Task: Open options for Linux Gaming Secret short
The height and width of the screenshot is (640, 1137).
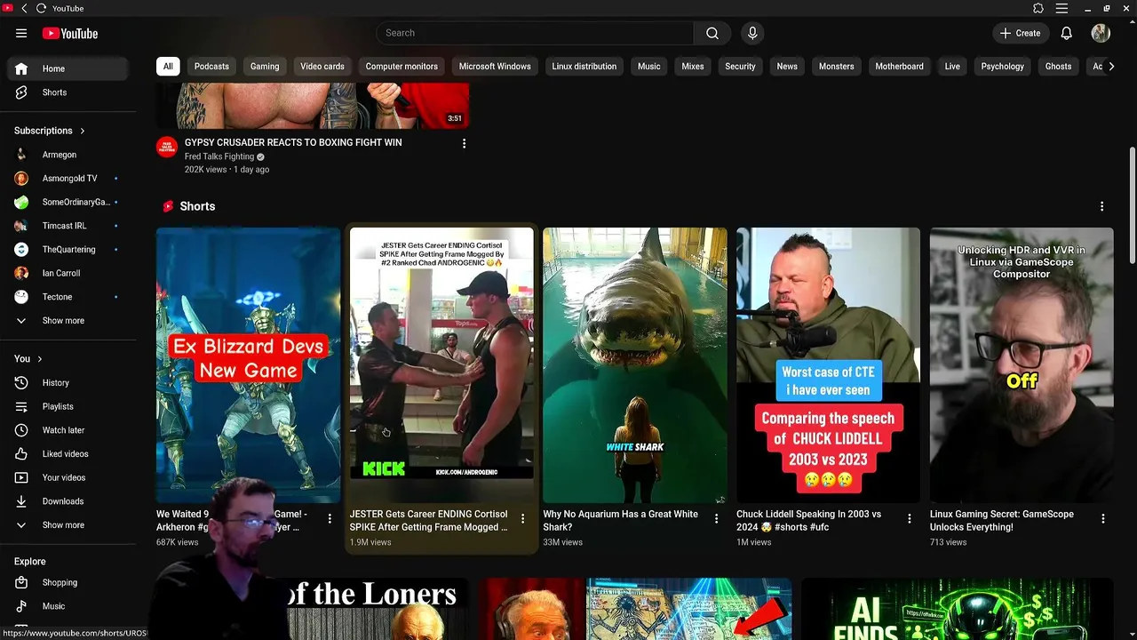Action: pos(1103,518)
